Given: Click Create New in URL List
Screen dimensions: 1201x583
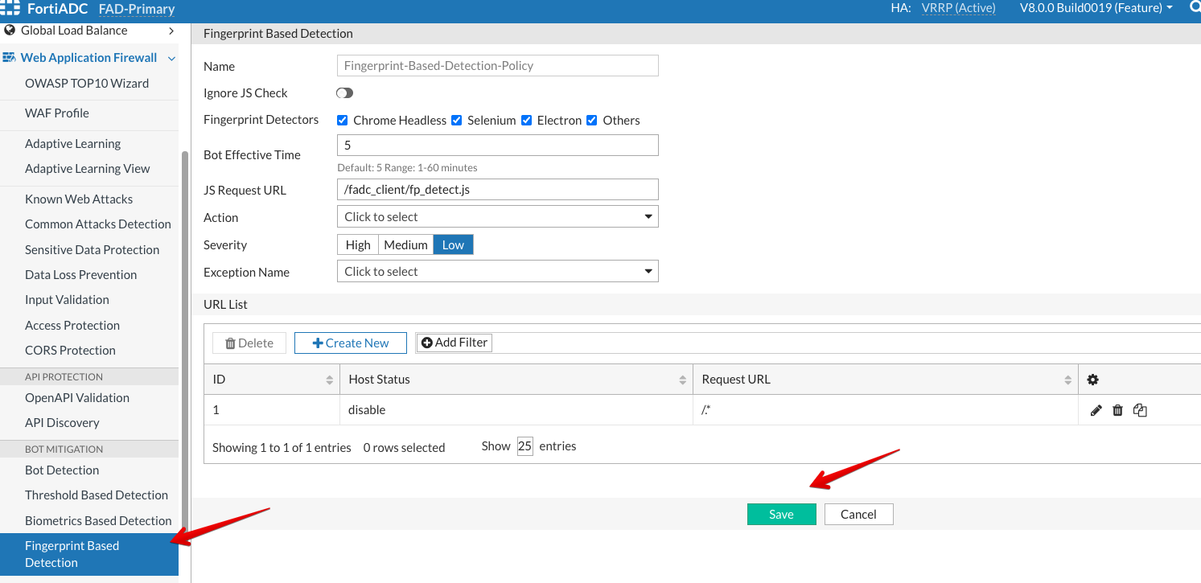Looking at the screenshot, I should tap(350, 343).
